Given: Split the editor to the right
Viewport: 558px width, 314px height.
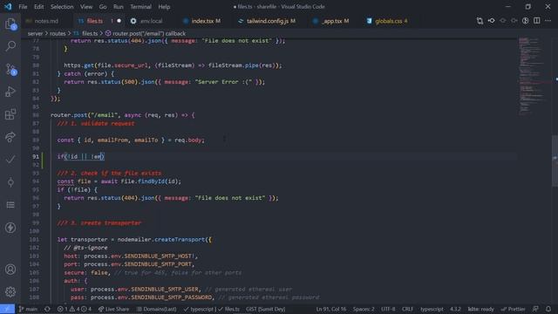Looking at the screenshot, I should 537,21.
